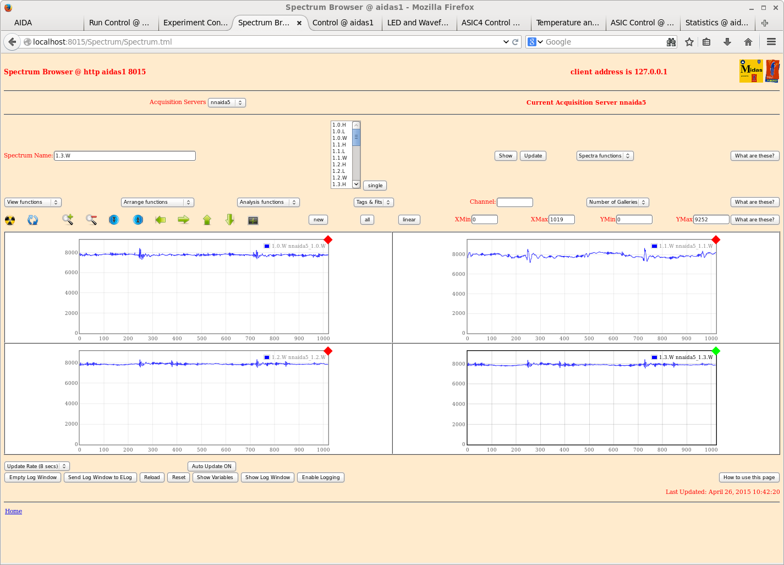Go to the Firefox home icon
This screenshot has width=784, height=565.
pyautogui.click(x=748, y=42)
